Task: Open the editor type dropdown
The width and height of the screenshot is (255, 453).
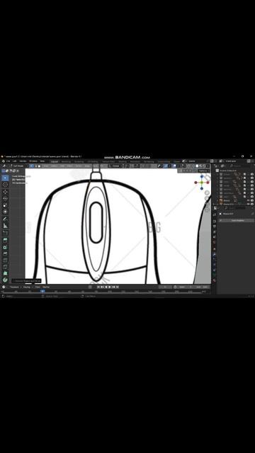Action: (x=4, y=166)
